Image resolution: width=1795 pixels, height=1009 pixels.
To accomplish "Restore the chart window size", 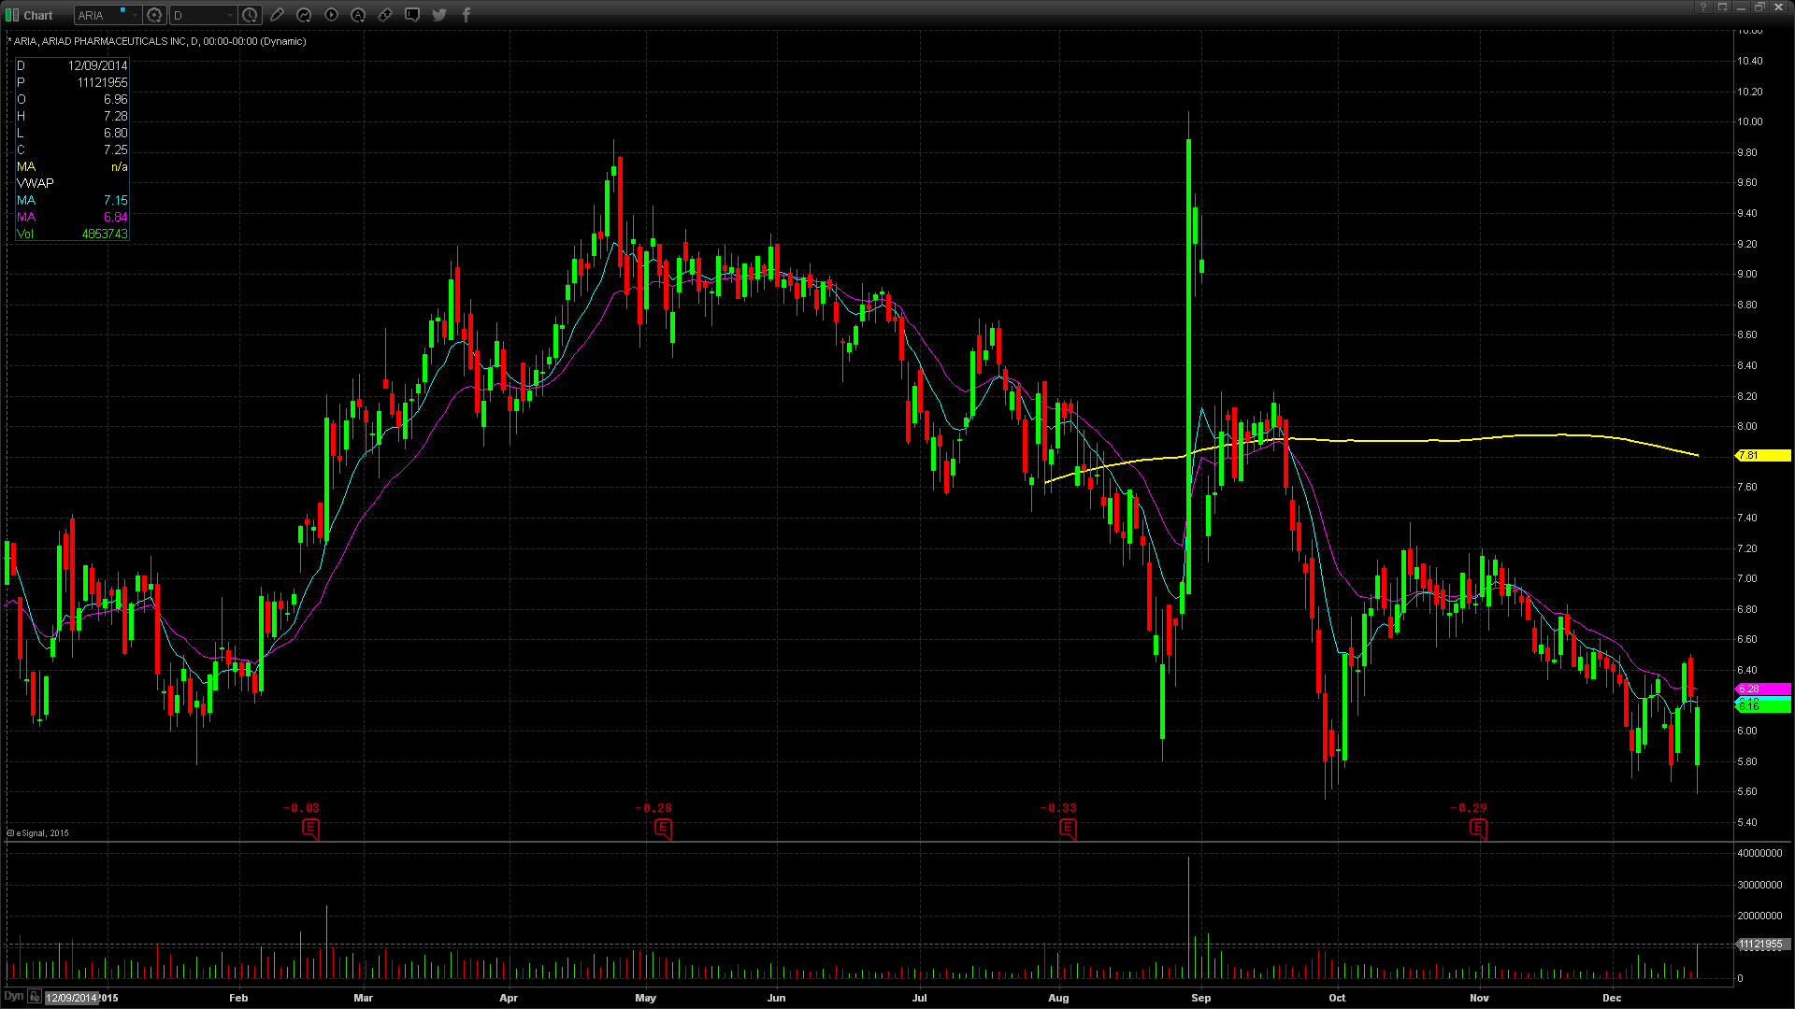I will [x=1759, y=7].
